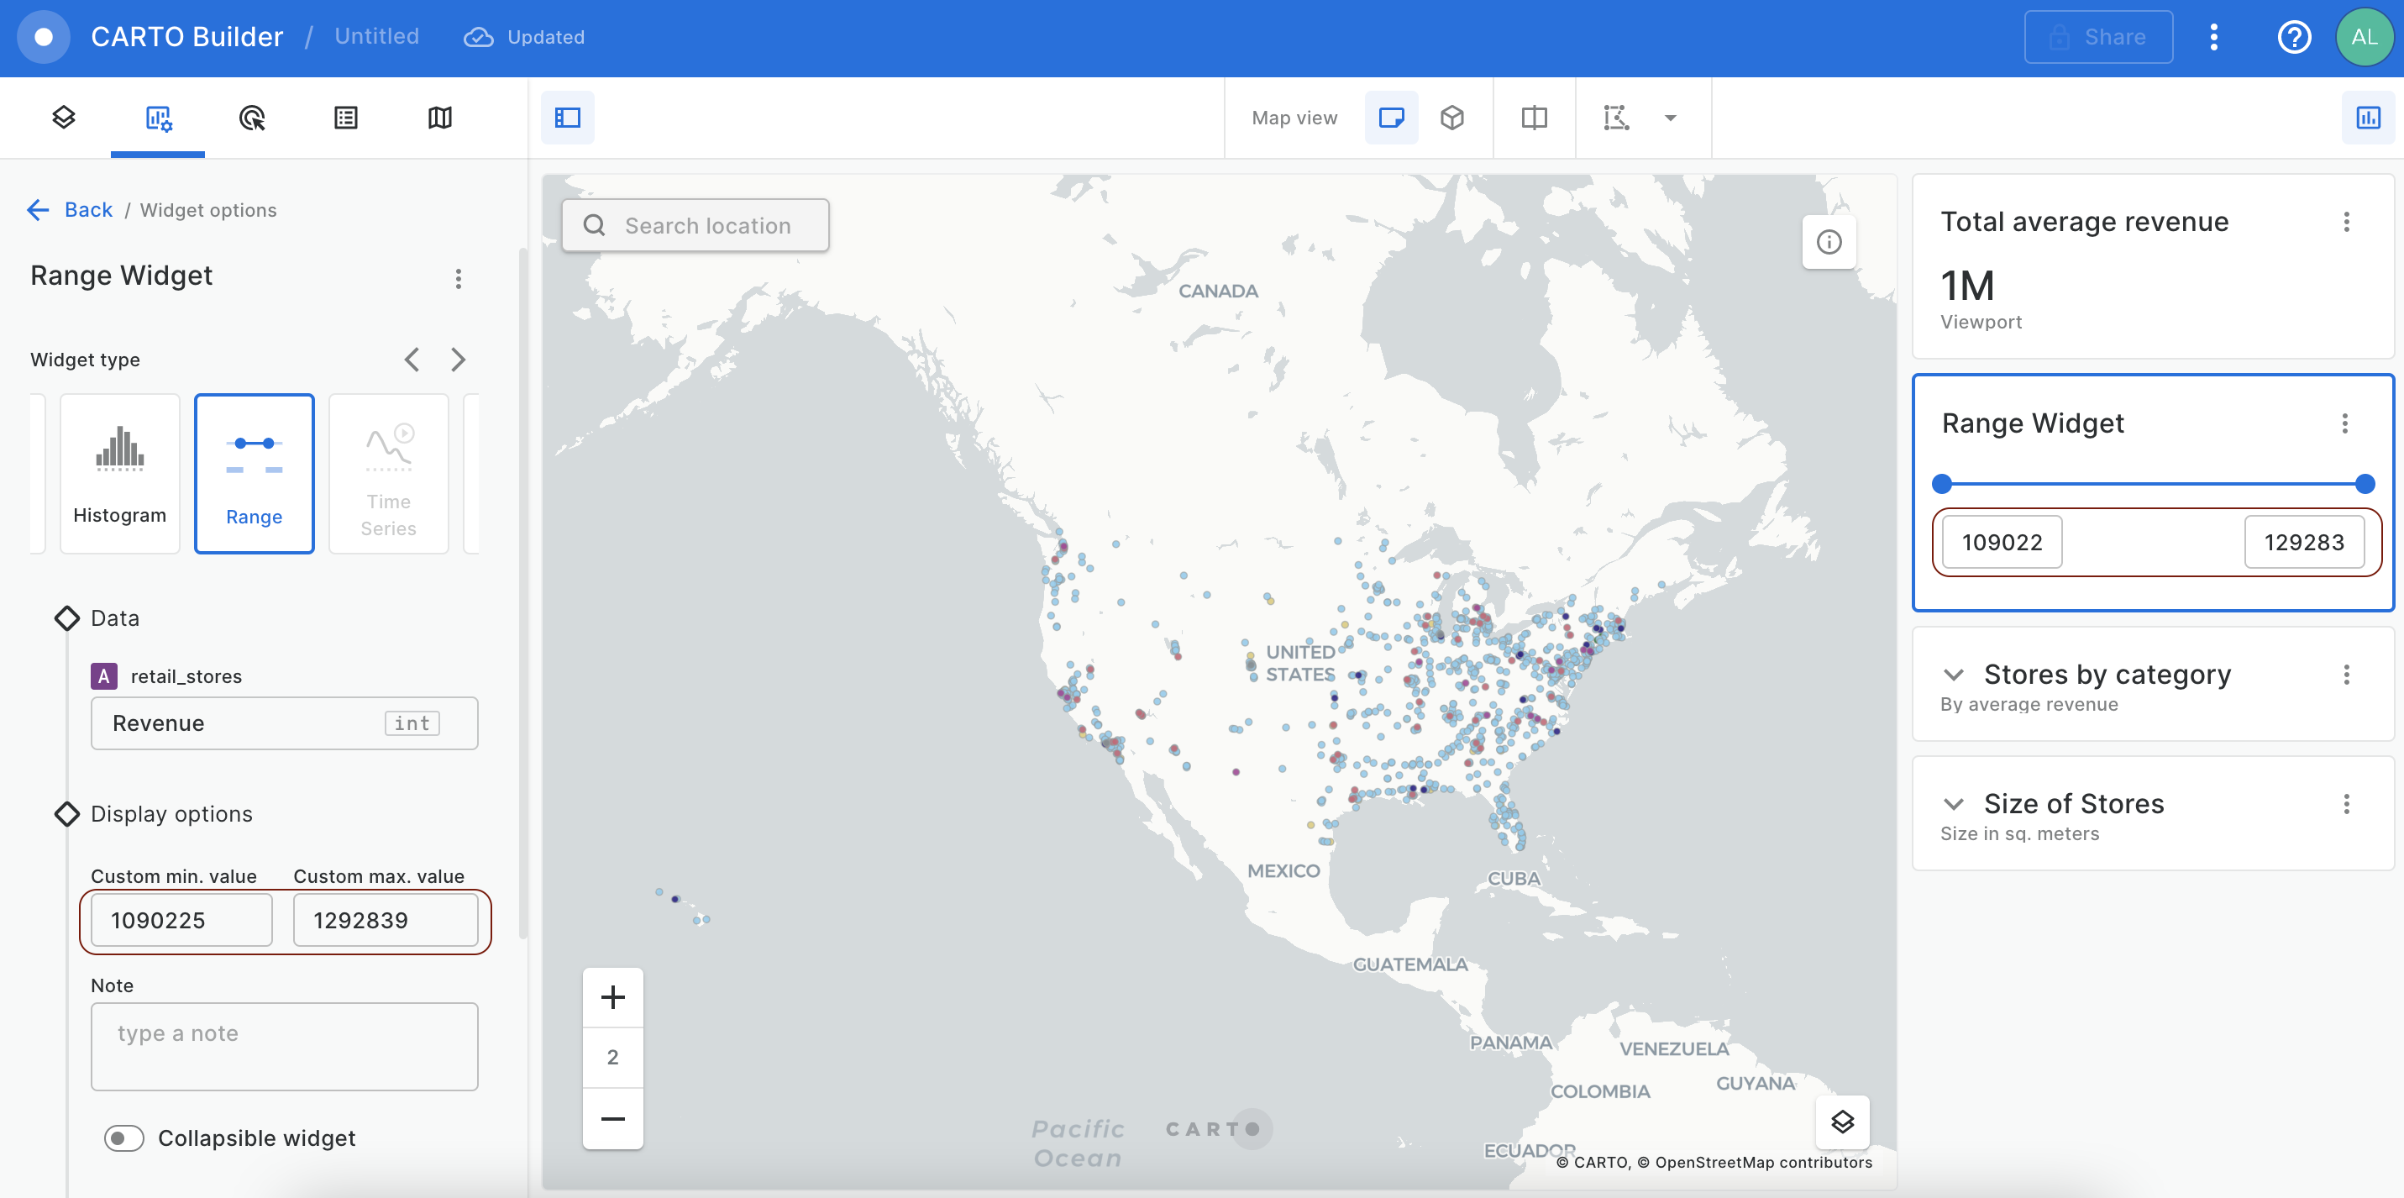Open the Interactions tab icon
Image resolution: width=2404 pixels, height=1198 pixels.
pyautogui.click(x=252, y=118)
